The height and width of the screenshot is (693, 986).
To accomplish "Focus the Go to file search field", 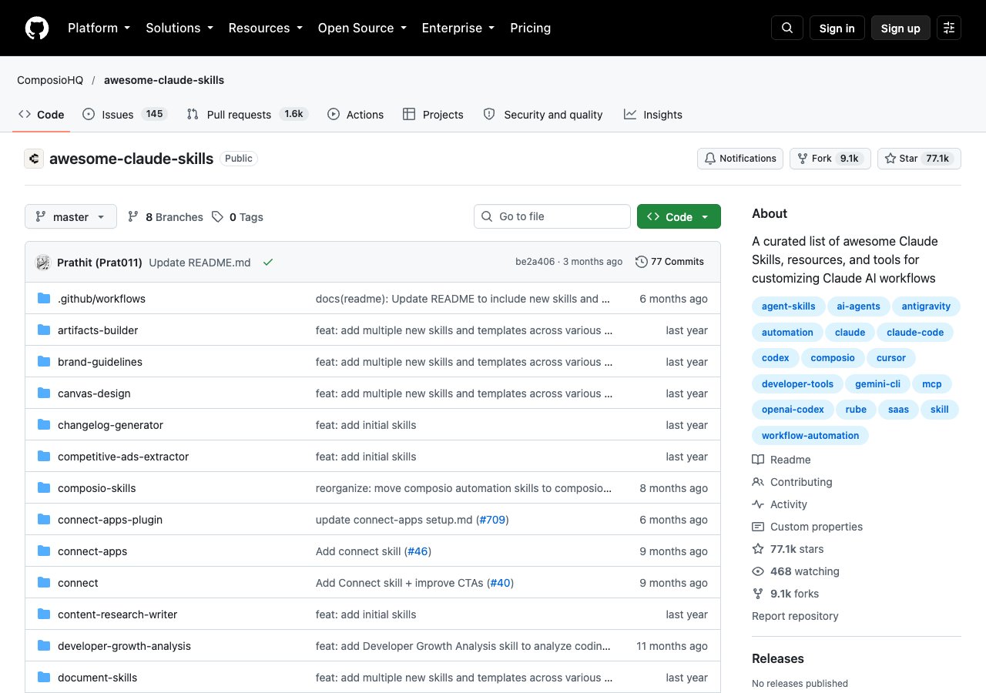I will point(552,216).
